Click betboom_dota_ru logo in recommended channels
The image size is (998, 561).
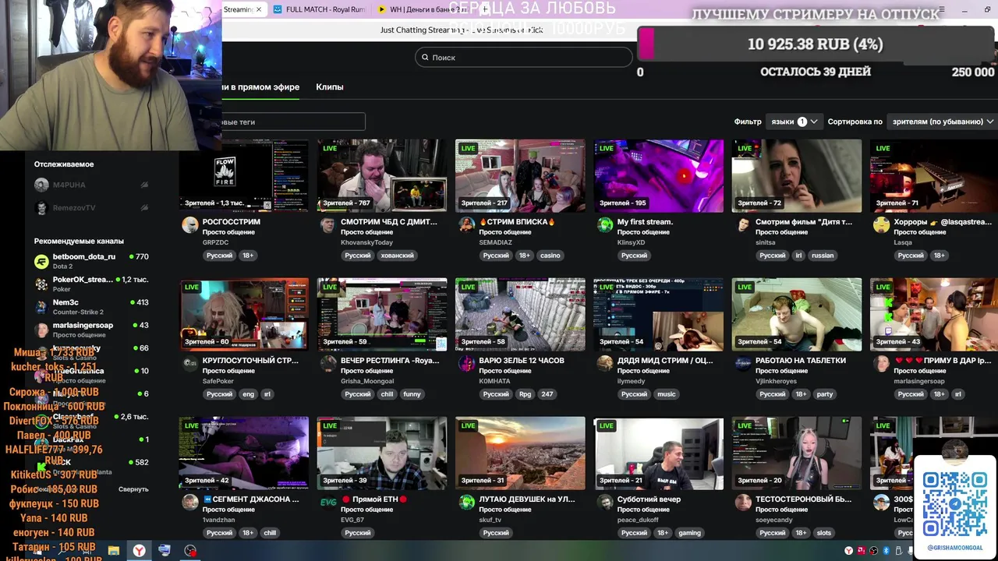41,261
